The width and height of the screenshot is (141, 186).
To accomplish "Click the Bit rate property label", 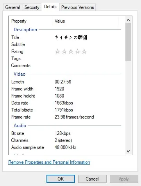I will (x=18, y=133).
